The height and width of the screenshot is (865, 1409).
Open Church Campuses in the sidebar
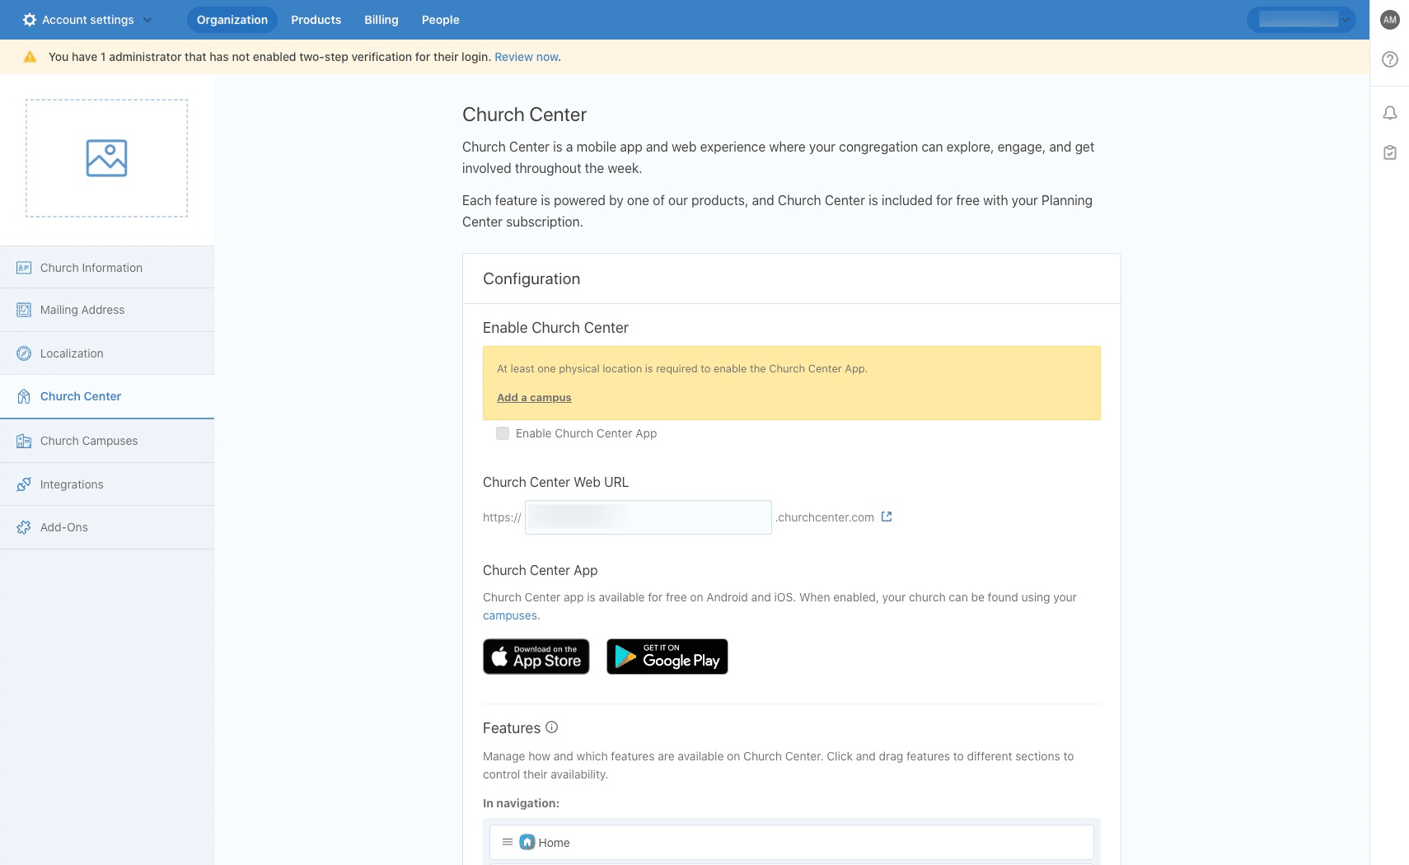point(107,441)
